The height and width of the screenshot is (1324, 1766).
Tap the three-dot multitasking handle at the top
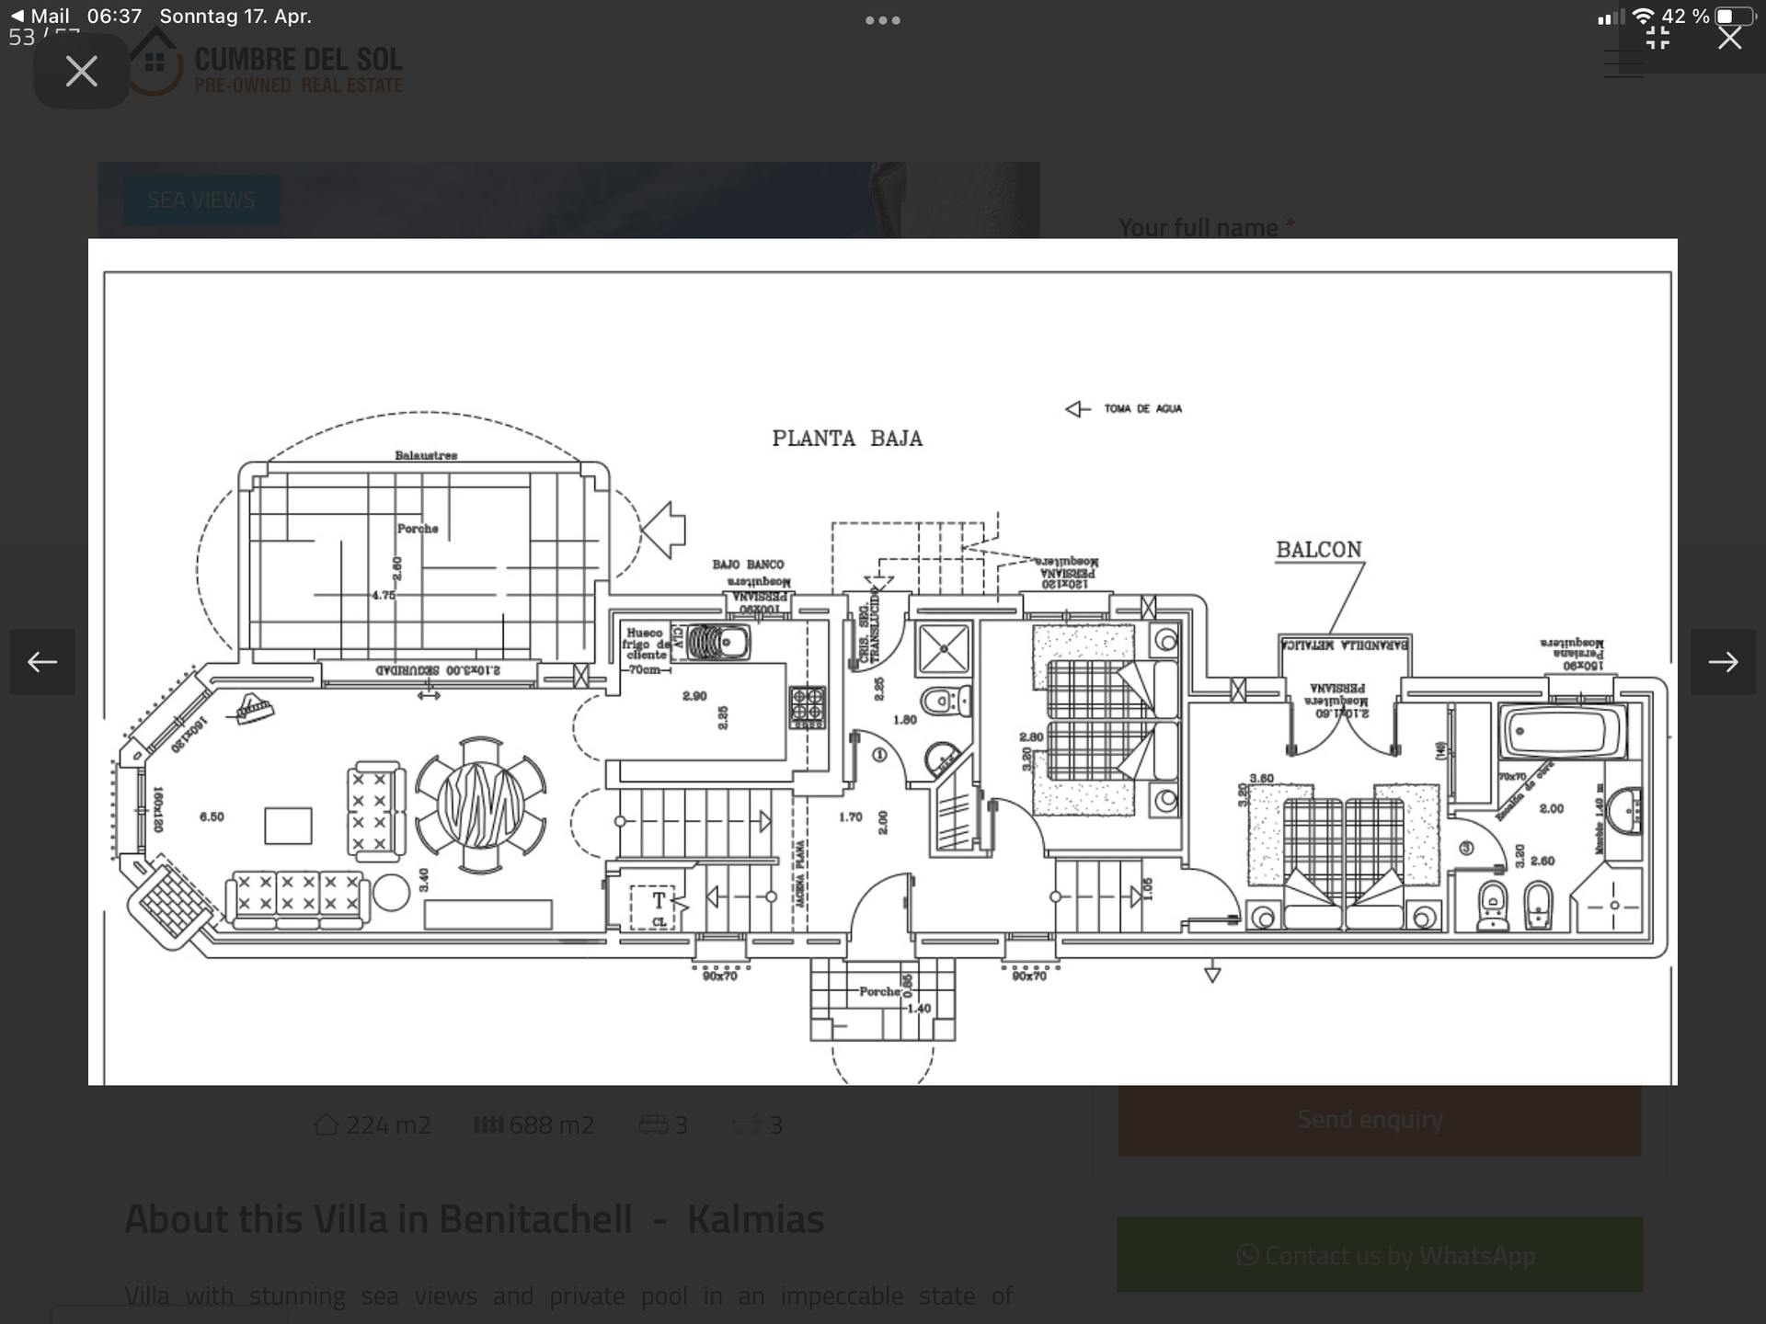pos(882,20)
